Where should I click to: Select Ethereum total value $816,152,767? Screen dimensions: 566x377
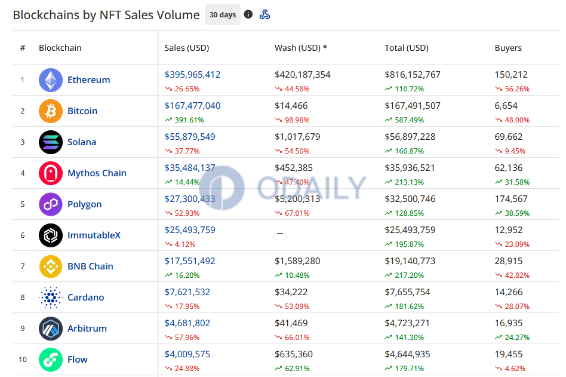click(413, 75)
